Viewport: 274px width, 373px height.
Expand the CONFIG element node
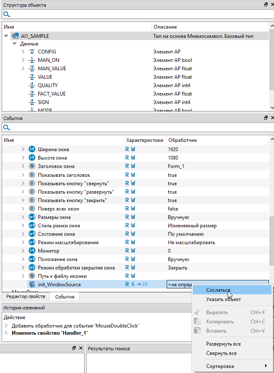(x=23, y=52)
